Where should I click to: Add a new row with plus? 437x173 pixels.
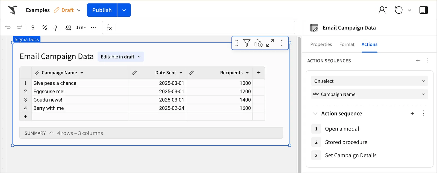tap(25, 116)
